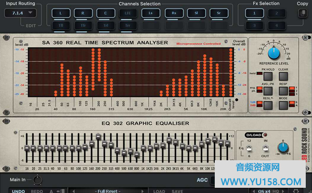Toggle the Sr channel button
312x193 pixels.
click(219, 13)
